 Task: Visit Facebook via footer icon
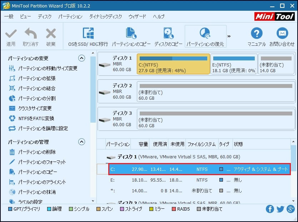[270, 209]
